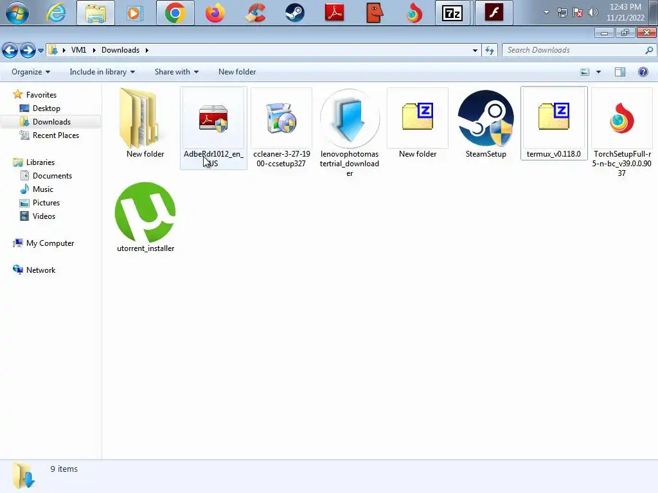The height and width of the screenshot is (493, 658).
Task: Select AdbeRdr1012_en_US installer file
Action: click(213, 128)
